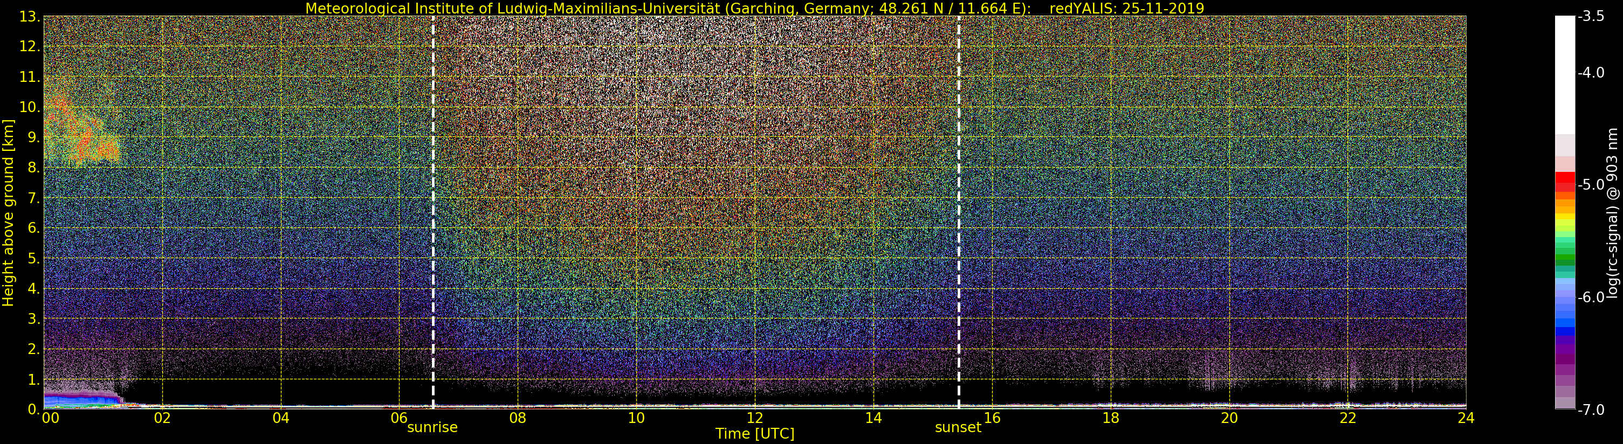Click the '7.' height axis tick label
The image size is (1623, 444).
[x=34, y=198]
